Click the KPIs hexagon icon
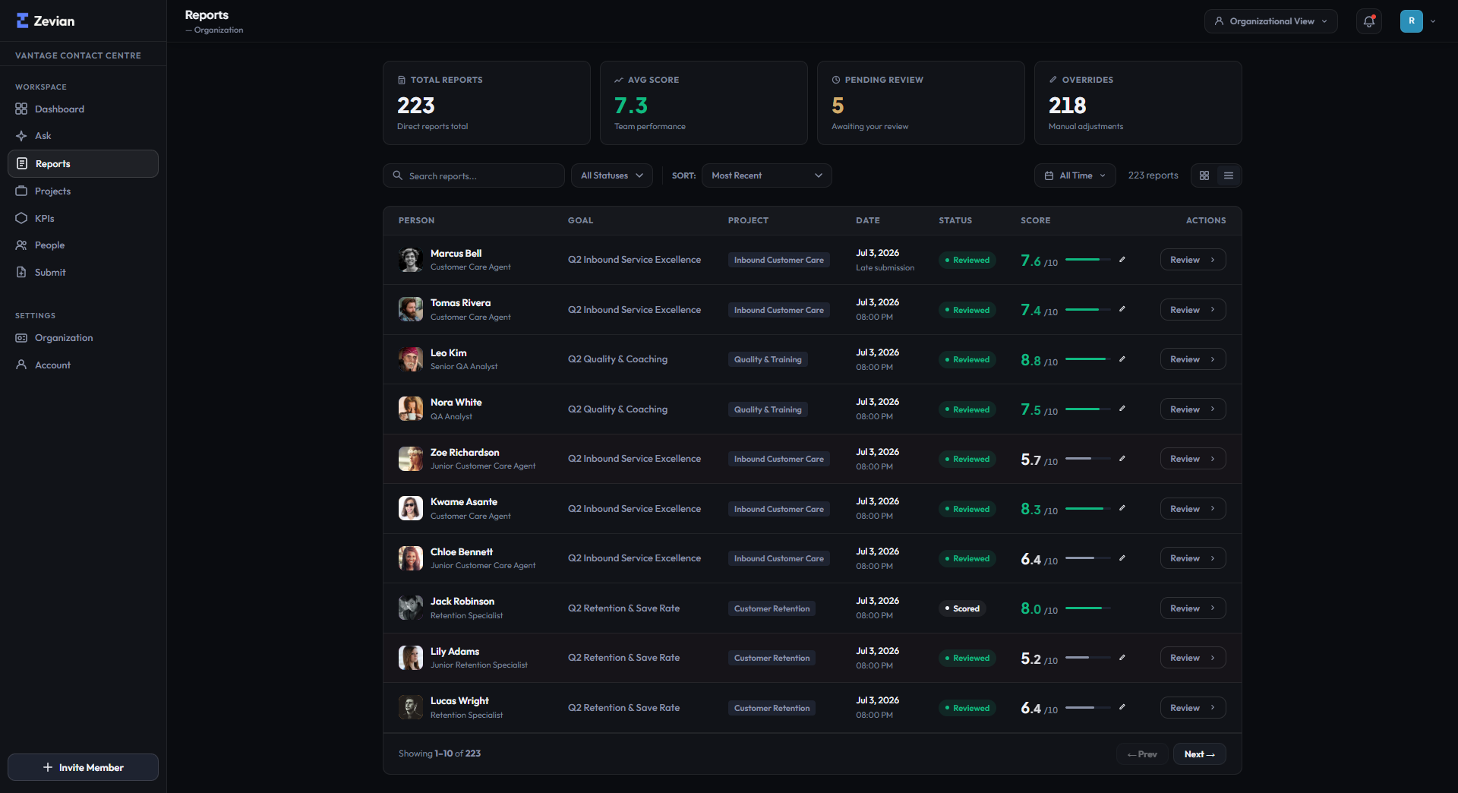This screenshot has width=1458, height=793. point(21,218)
